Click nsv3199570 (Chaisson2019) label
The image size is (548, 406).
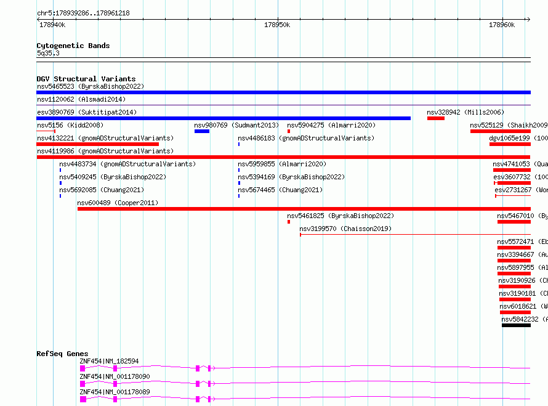(x=345, y=229)
